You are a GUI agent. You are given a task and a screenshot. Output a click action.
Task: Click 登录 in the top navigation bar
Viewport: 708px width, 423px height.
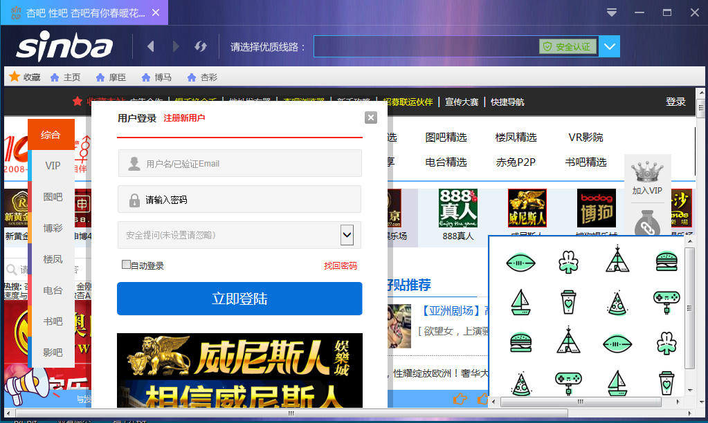pyautogui.click(x=675, y=102)
